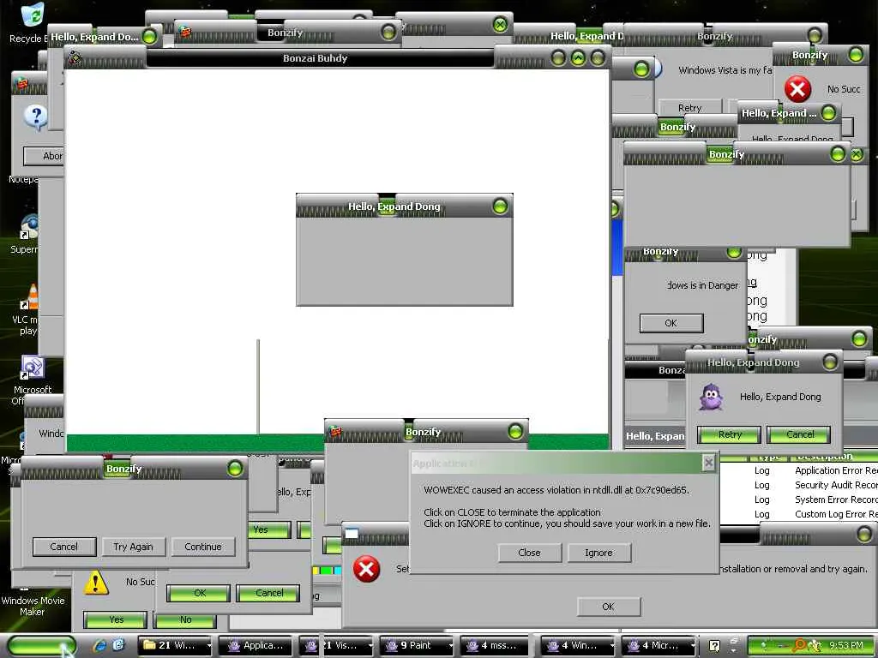Close the centered Hello, Expand Dong window
Screen dimensions: 878x658
(x=500, y=206)
